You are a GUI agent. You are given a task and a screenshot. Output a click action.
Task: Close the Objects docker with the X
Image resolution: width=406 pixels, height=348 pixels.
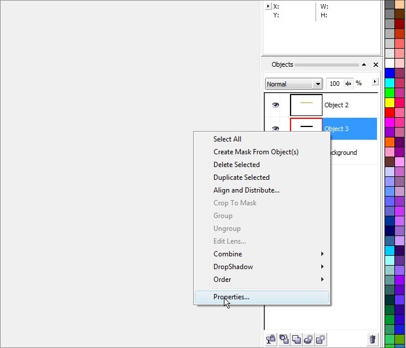coord(376,65)
